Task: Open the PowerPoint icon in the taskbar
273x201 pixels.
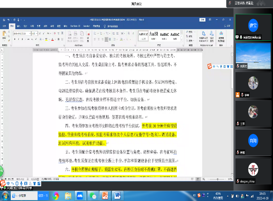Action: 105,196
